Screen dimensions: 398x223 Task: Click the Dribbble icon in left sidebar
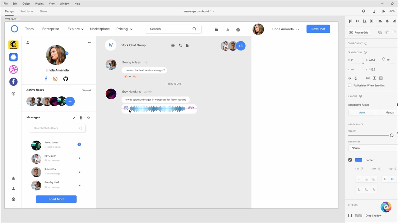(x=13, y=69)
